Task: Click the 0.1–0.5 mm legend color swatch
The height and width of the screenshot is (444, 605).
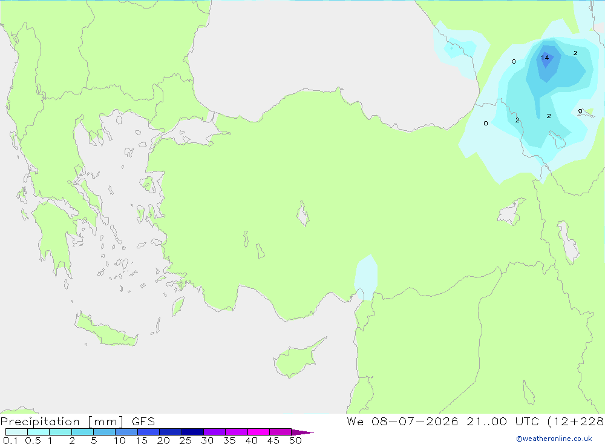Action: click(x=16, y=432)
